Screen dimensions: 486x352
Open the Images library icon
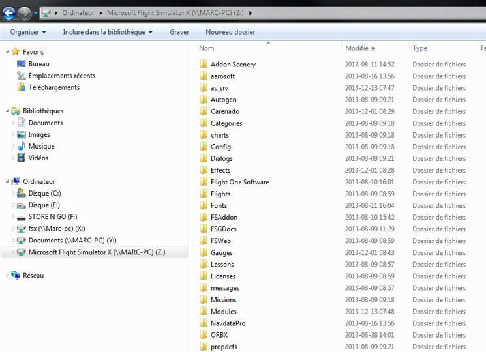point(22,134)
